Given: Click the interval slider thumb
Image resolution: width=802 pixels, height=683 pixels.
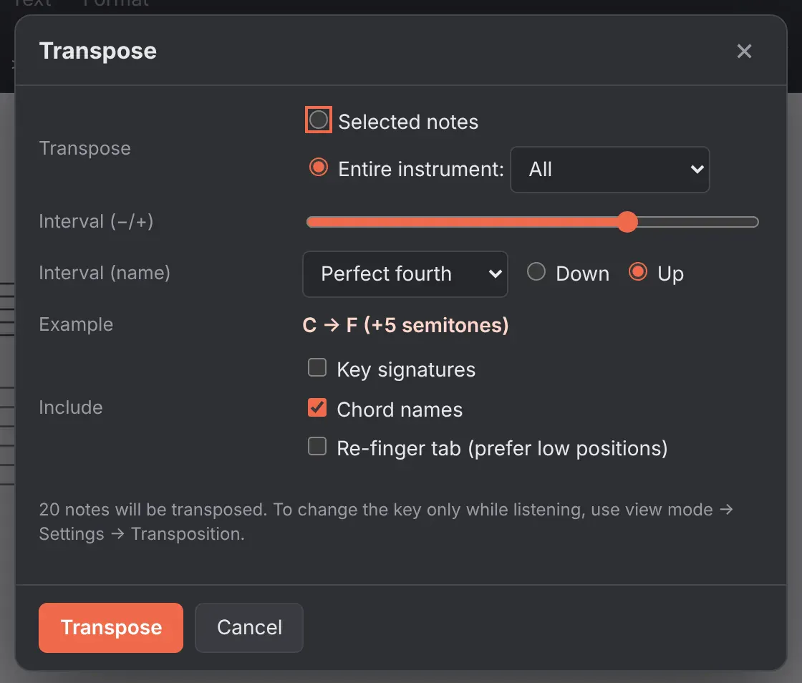Looking at the screenshot, I should coord(627,222).
